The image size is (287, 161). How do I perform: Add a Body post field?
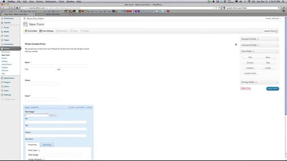[268, 57]
